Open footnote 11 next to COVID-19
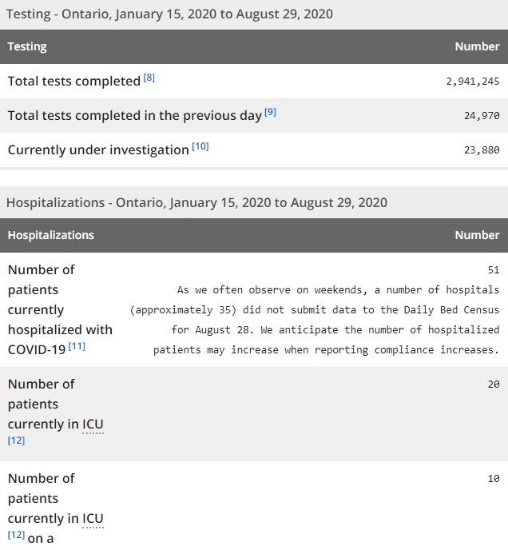Viewport: 508px width, 550px height. [77, 346]
